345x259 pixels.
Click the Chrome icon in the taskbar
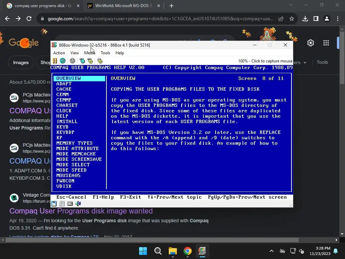[188, 251]
